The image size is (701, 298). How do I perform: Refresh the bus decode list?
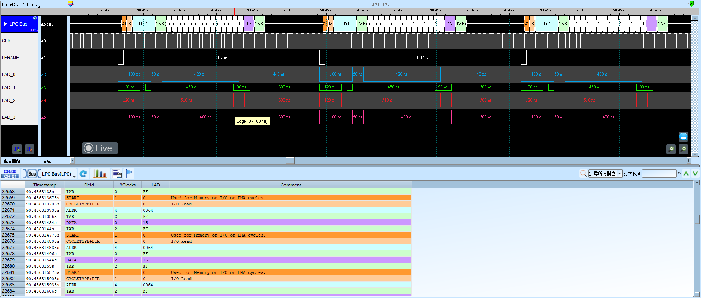click(x=84, y=174)
